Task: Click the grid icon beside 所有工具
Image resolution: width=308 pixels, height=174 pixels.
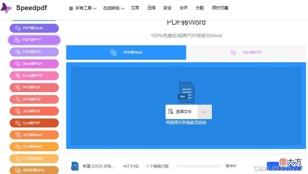Action: click(71, 8)
